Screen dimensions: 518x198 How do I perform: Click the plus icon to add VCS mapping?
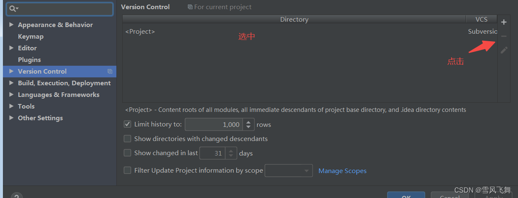pos(504,22)
